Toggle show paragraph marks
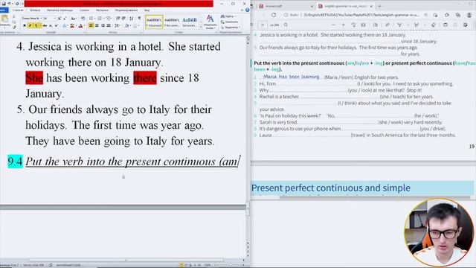Screen dimensions: 476x268 [139, 19]
